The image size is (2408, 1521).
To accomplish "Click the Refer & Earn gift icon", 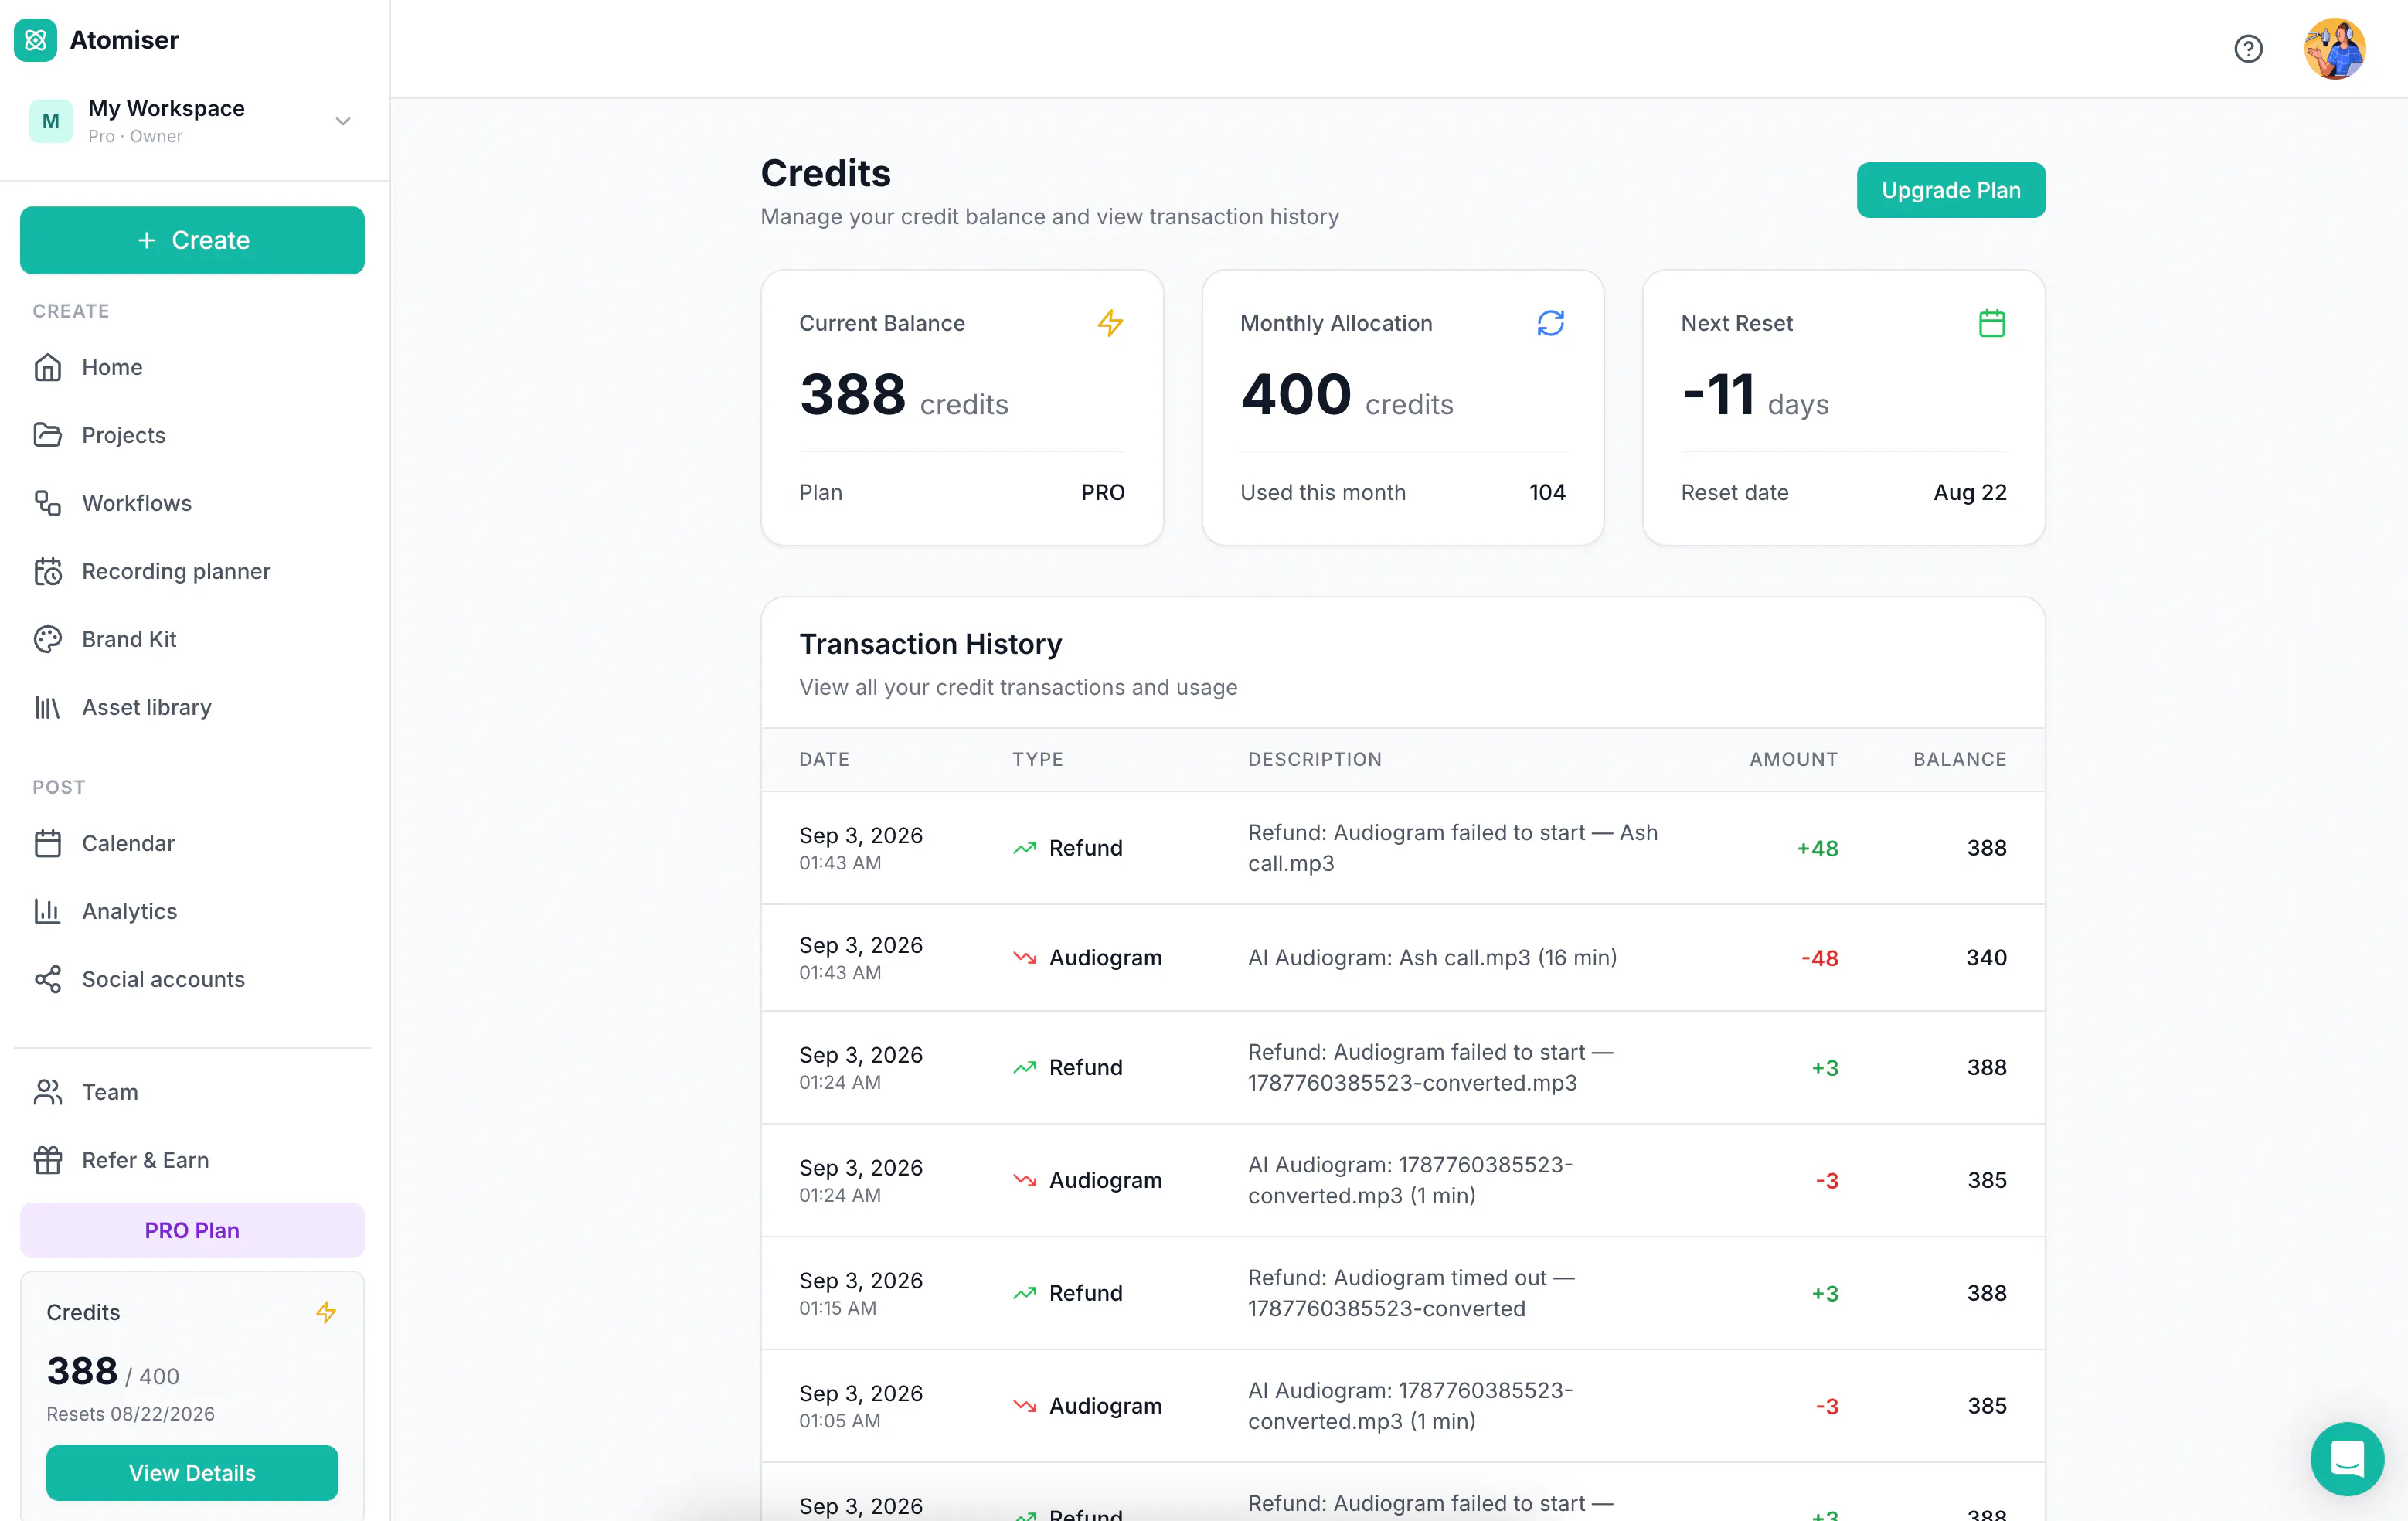I will (48, 1160).
